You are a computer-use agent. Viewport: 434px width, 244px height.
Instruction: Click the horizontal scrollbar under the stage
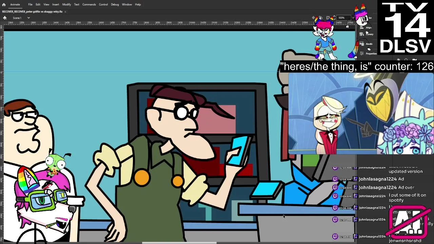(x=179, y=243)
